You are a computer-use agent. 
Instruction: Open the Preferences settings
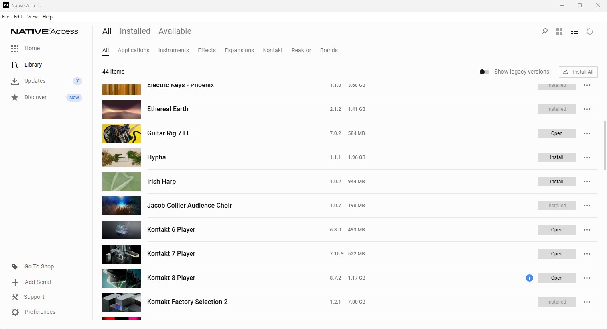(39, 312)
